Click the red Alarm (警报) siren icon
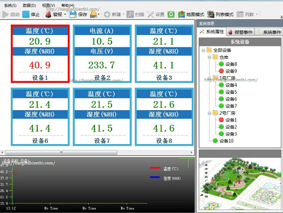Viewport: 283px width, 213px height. pos(48,14)
